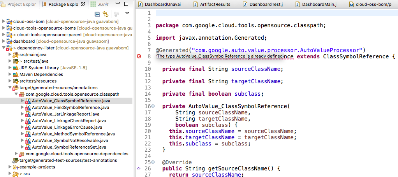This screenshot has width=398, height=177.
Task: Expand dashboard project
Action: coord(3,41)
